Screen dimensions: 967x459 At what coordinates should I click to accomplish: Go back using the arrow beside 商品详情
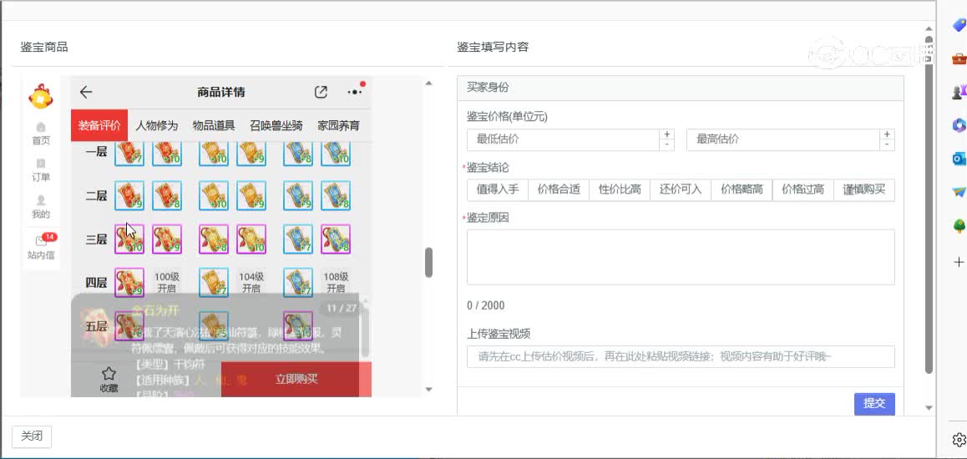pos(86,93)
